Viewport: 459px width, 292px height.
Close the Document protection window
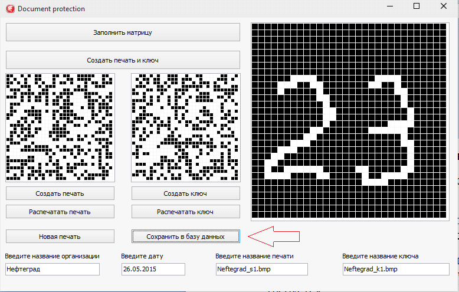444,6
